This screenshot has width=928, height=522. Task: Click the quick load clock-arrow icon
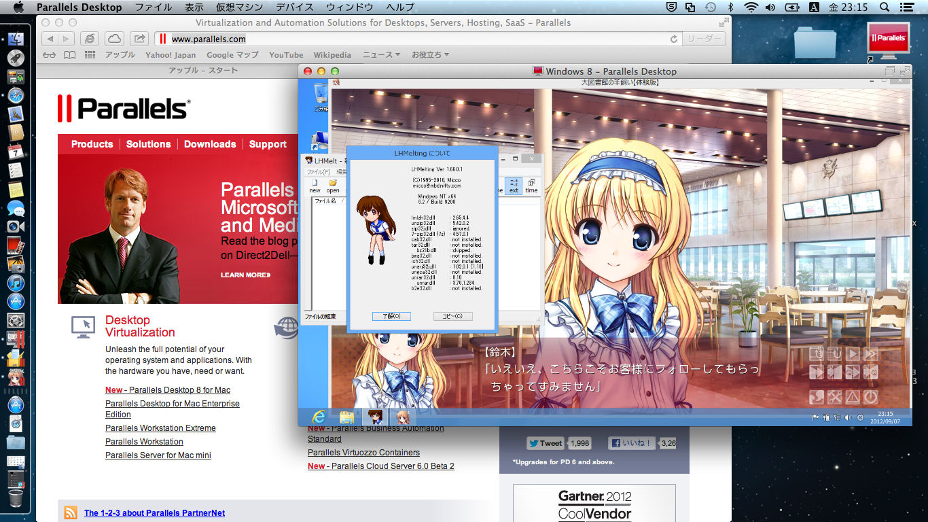[x=871, y=372]
